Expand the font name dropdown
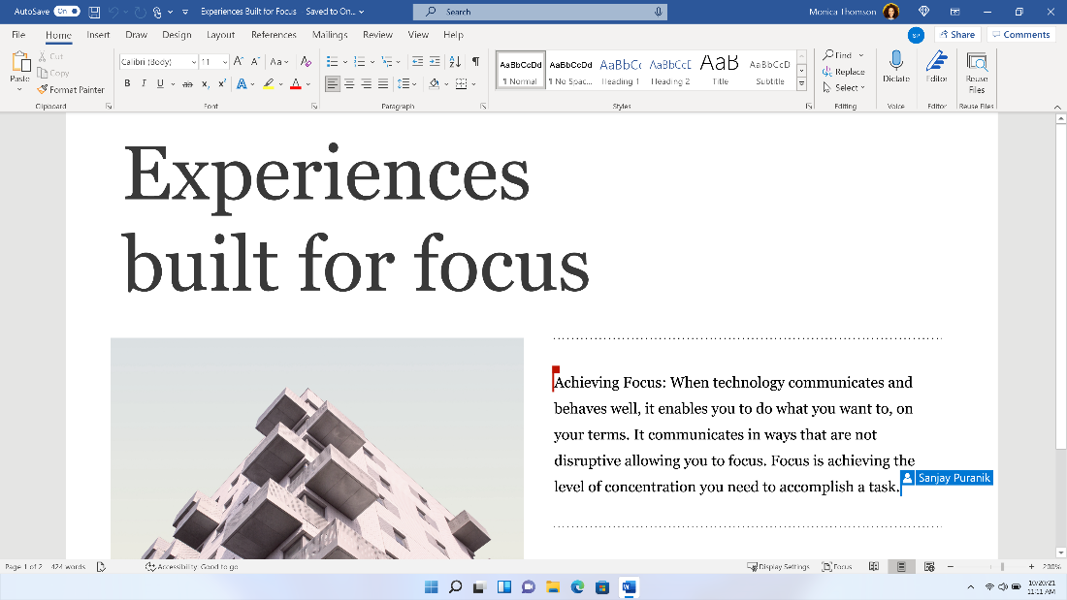The image size is (1067, 600). point(194,62)
